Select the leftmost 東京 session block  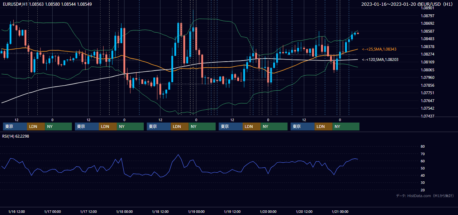[15, 126]
